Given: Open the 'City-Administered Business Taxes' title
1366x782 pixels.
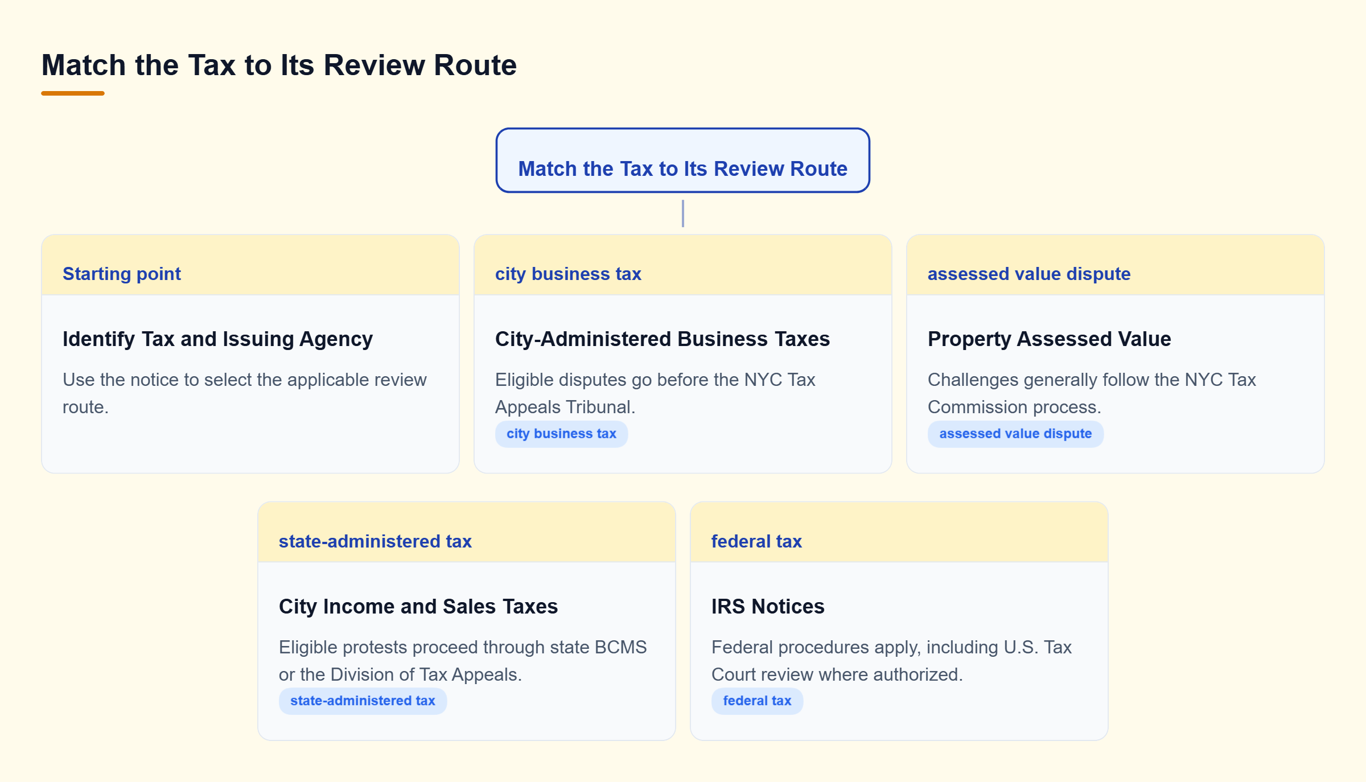Looking at the screenshot, I should point(663,339).
